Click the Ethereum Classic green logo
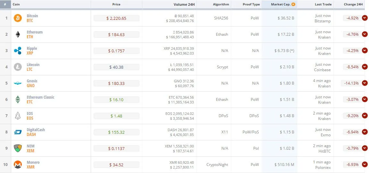The image size is (369, 173). tap(18, 99)
